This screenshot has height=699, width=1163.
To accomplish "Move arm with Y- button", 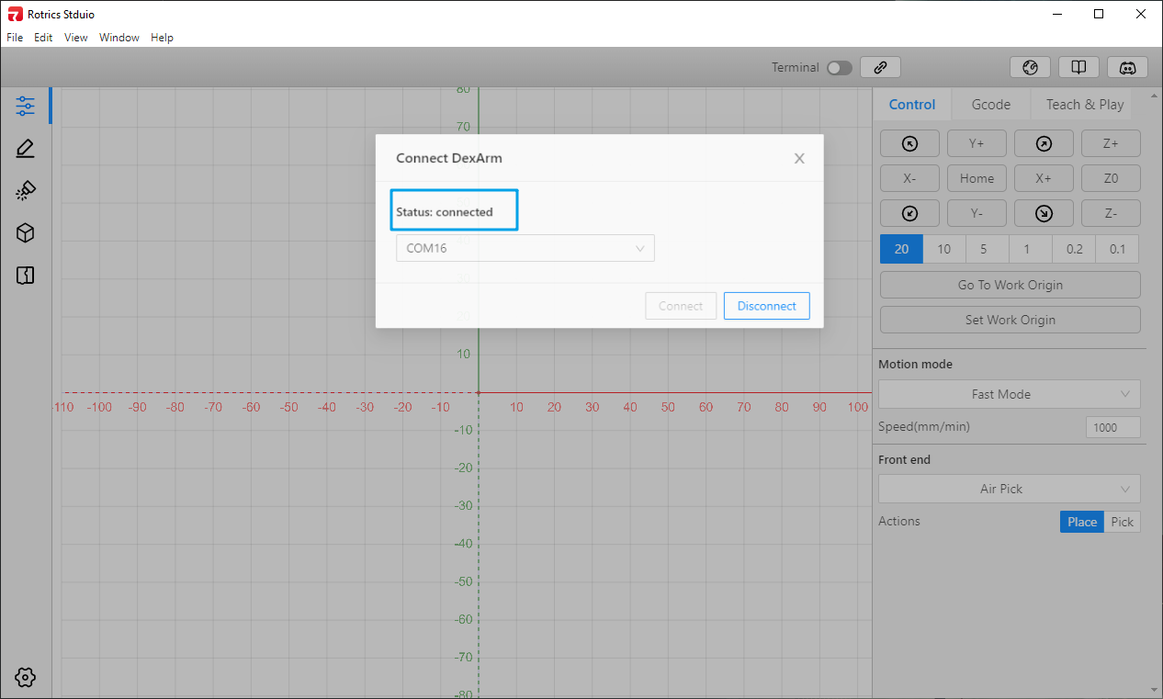I will tap(977, 213).
